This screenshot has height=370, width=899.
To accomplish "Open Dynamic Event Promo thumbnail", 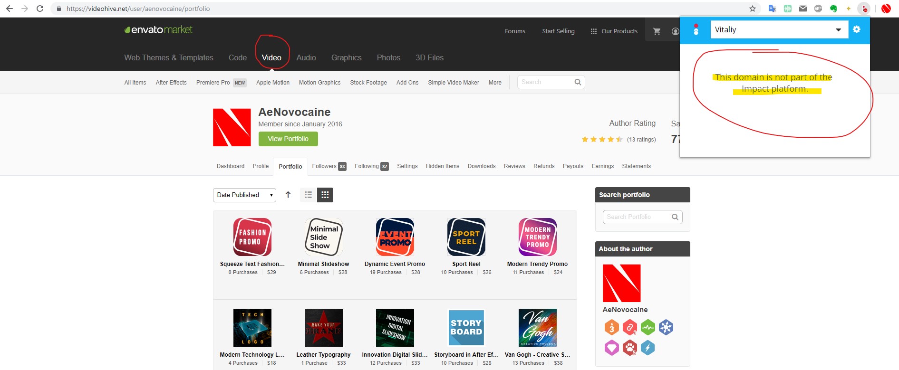I will (x=395, y=237).
